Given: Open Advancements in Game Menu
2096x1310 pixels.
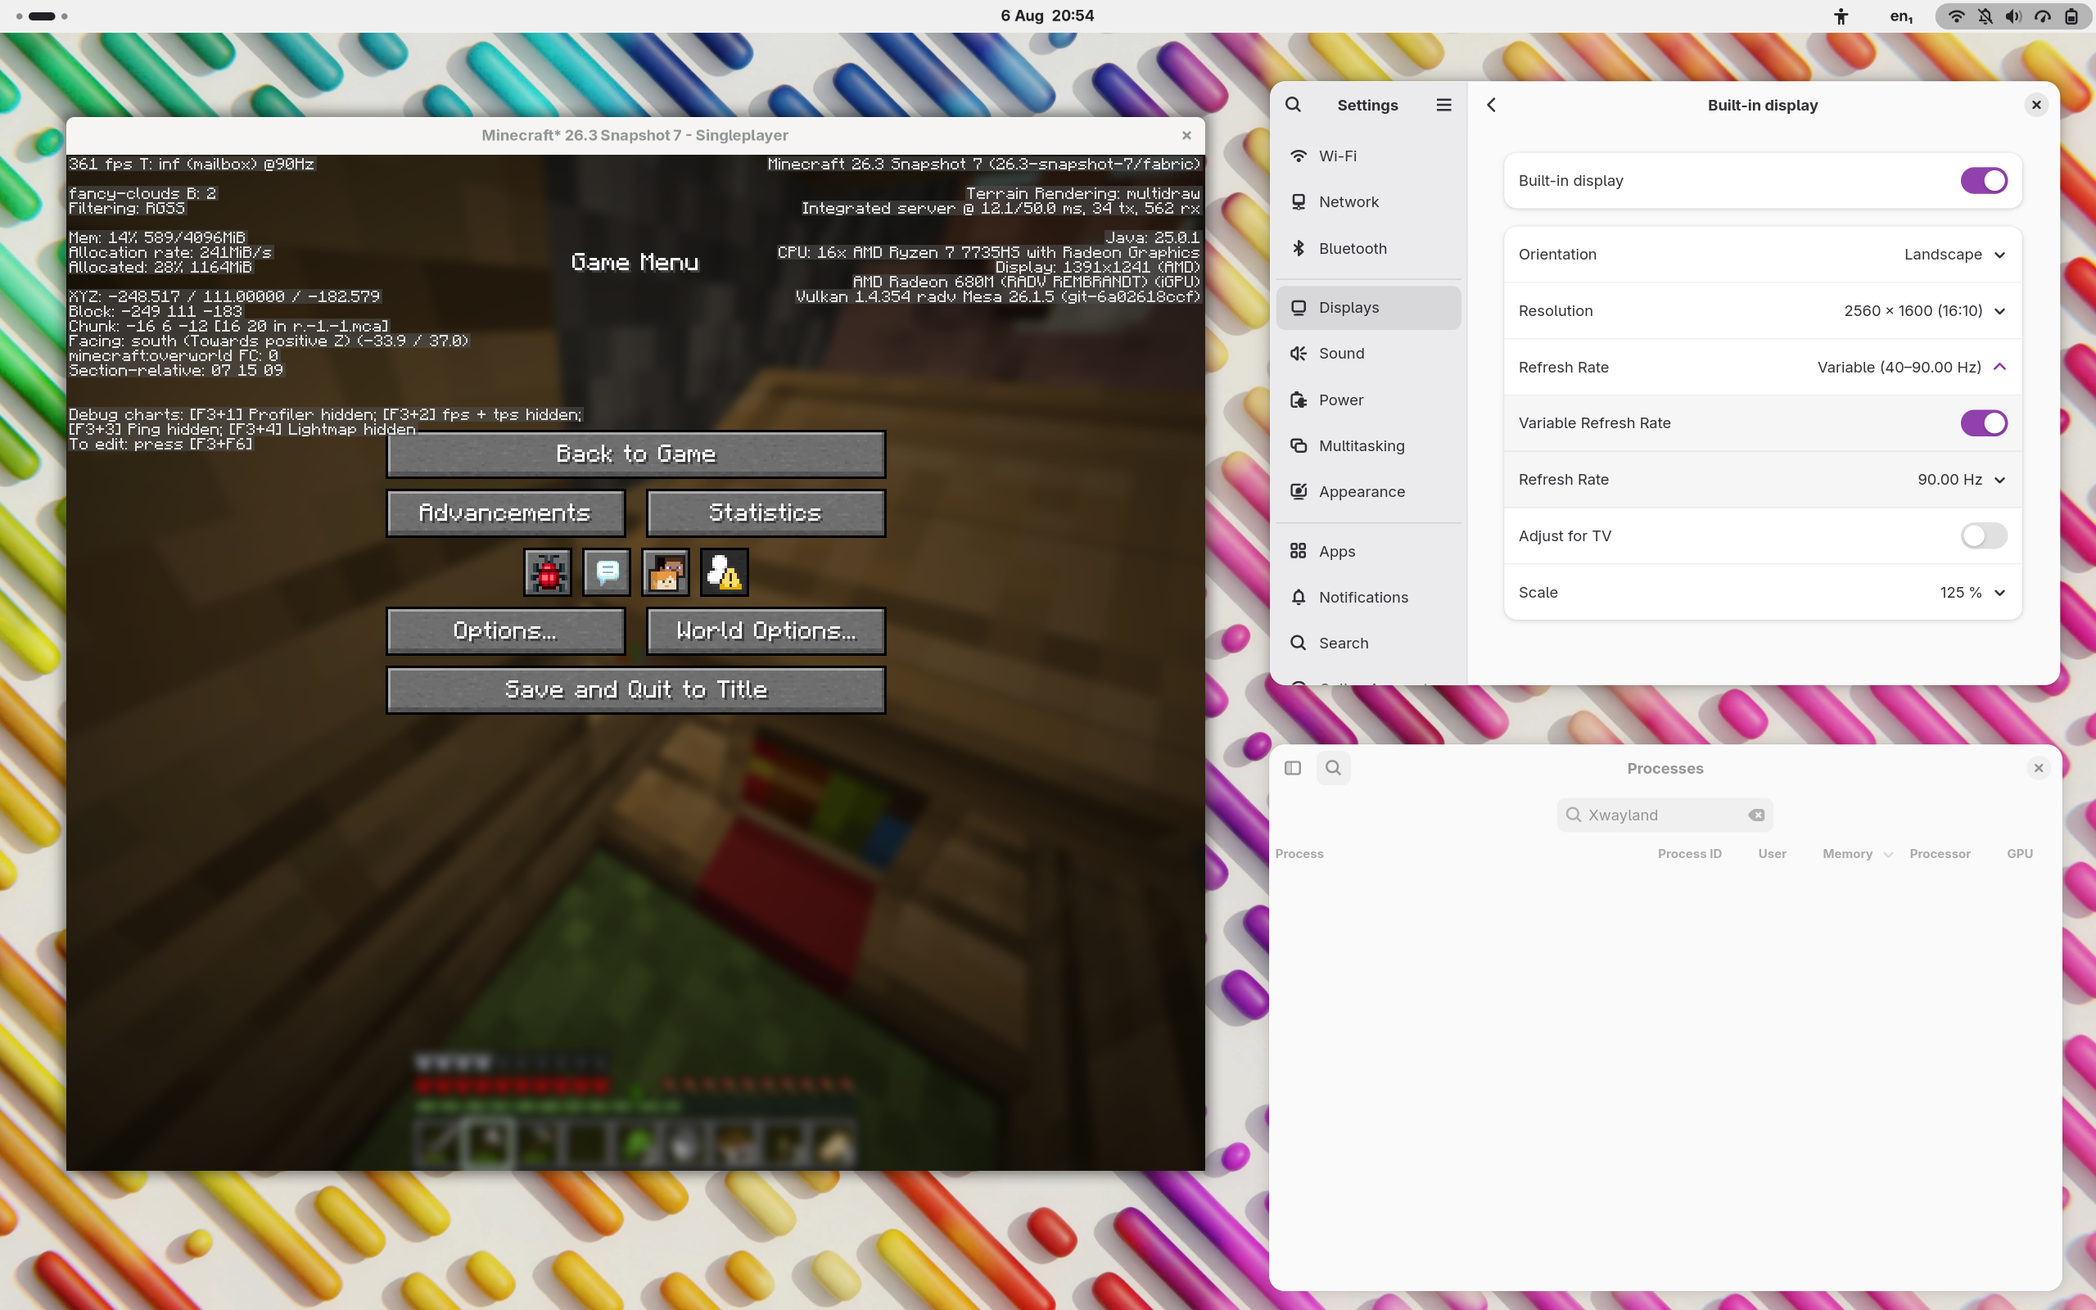Looking at the screenshot, I should [x=505, y=513].
